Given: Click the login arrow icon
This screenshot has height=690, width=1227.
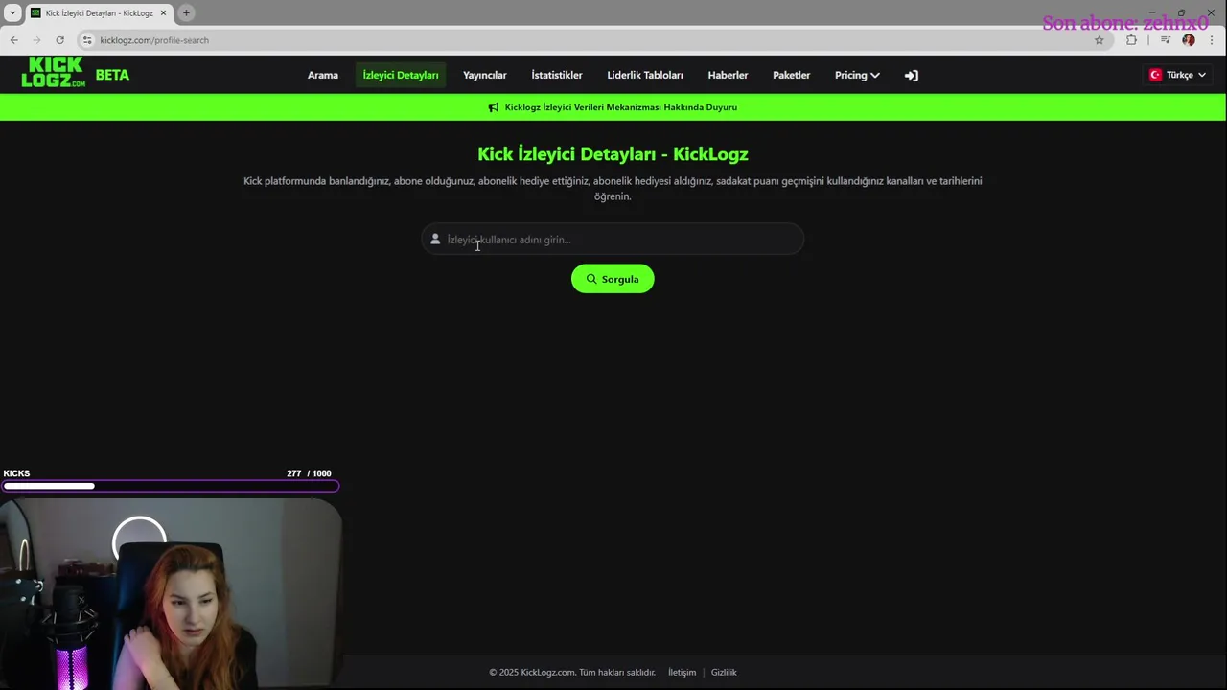Looking at the screenshot, I should pos(912,75).
